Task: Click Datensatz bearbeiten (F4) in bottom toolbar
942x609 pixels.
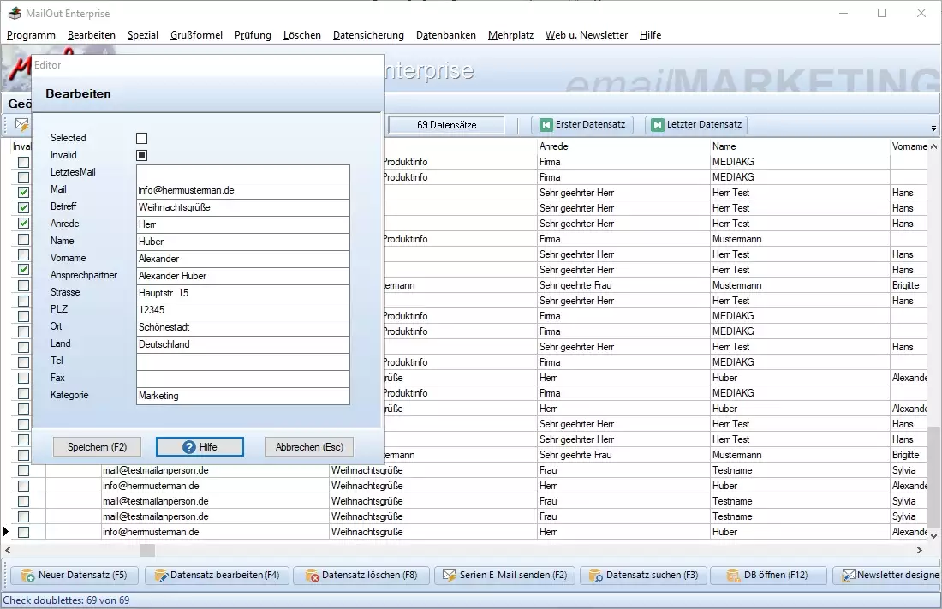Action: 218,576
